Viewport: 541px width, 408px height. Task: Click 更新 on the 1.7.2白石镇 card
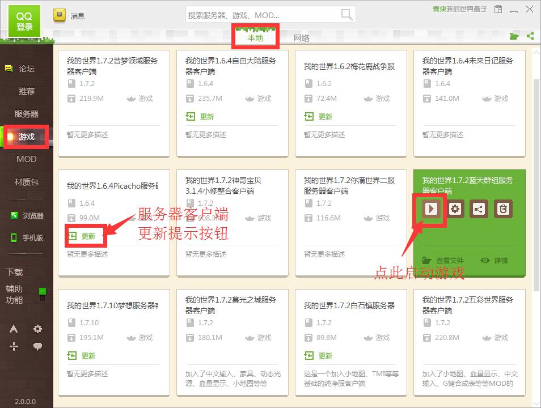318,355
